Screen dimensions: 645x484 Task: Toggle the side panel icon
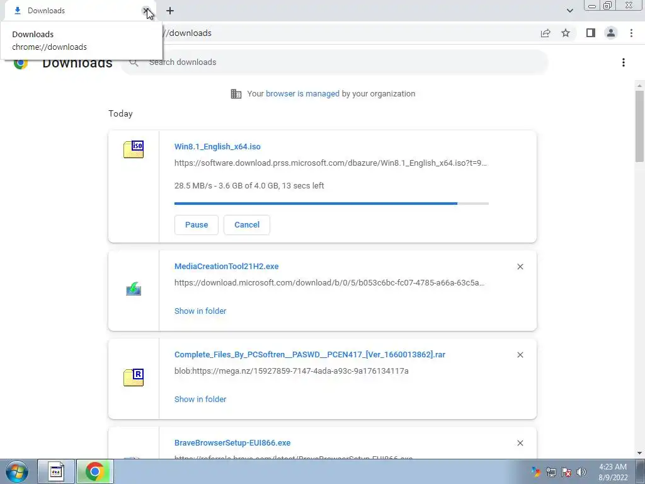591,33
